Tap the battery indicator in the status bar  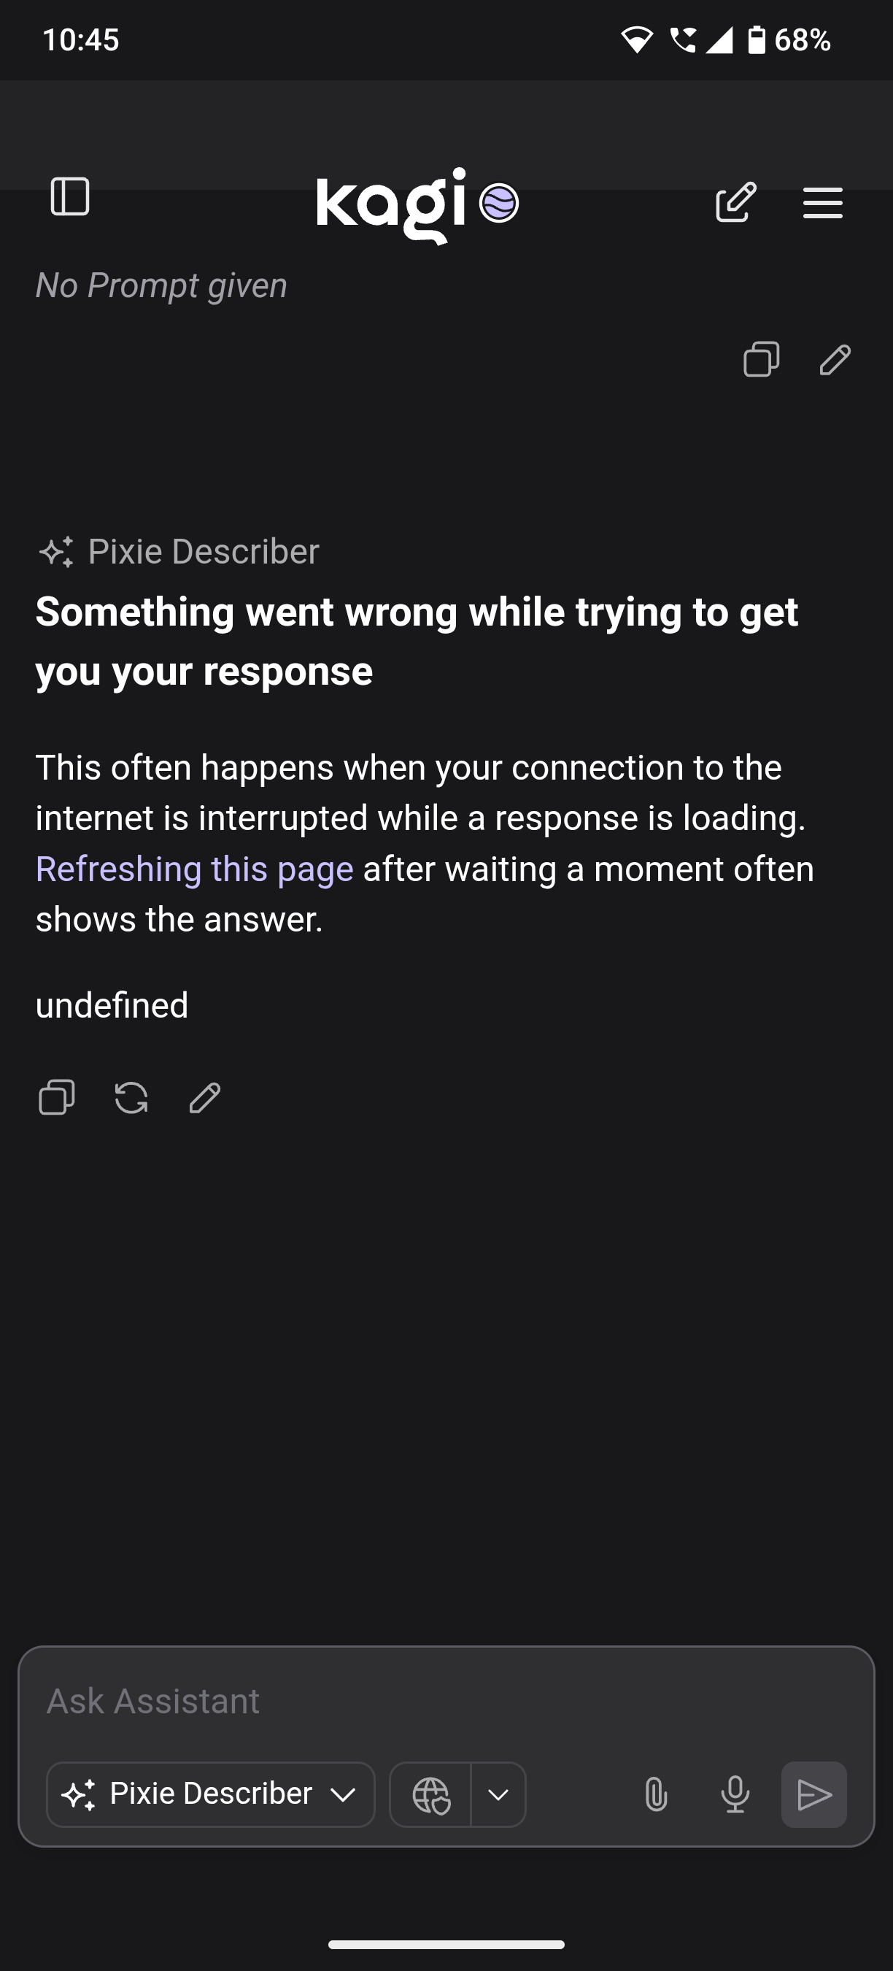pos(758,40)
